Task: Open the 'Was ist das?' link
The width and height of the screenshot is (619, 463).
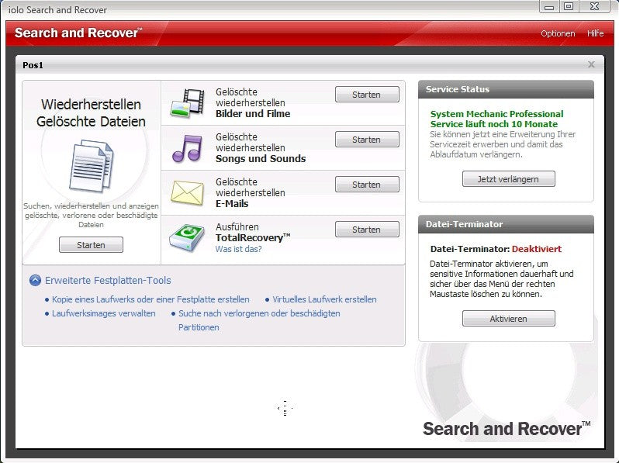Action: click(238, 249)
